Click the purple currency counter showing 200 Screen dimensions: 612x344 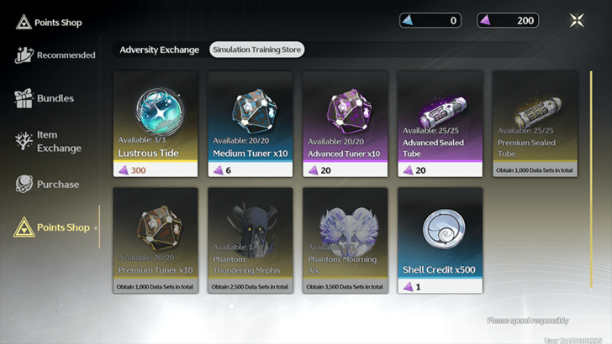tap(508, 20)
